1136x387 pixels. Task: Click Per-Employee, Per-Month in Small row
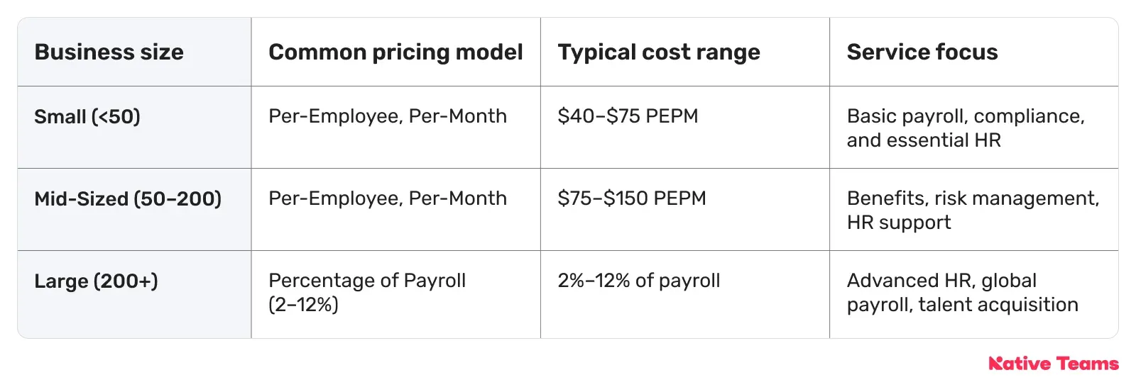388,116
